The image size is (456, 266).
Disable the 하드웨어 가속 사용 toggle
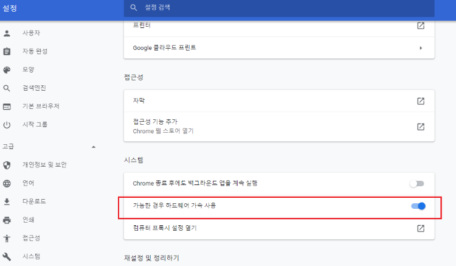point(418,206)
